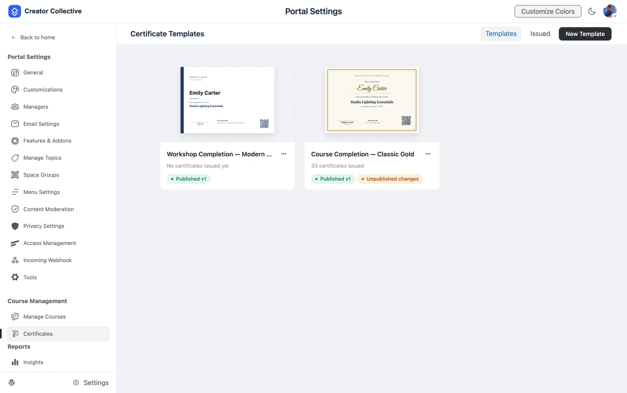Open the Menu Settings lines icon

click(x=15, y=192)
